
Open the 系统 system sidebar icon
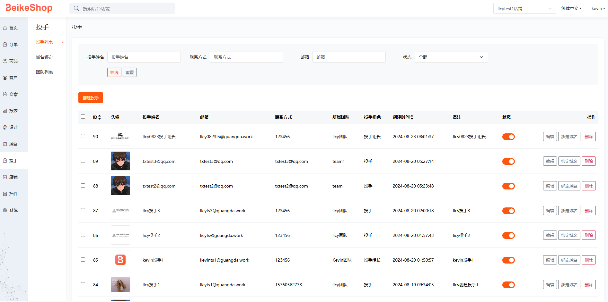tap(5, 210)
